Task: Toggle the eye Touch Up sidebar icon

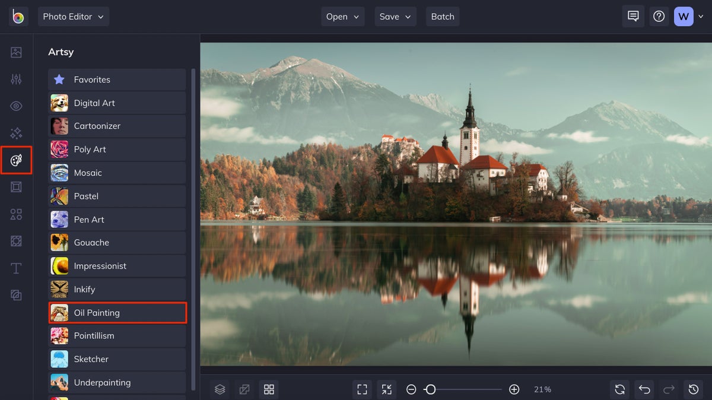Action: click(16, 106)
